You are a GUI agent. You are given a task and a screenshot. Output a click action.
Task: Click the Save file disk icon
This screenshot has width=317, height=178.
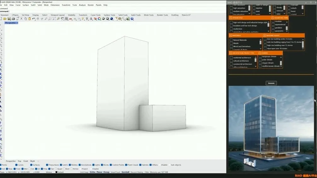(x=9, y=19)
